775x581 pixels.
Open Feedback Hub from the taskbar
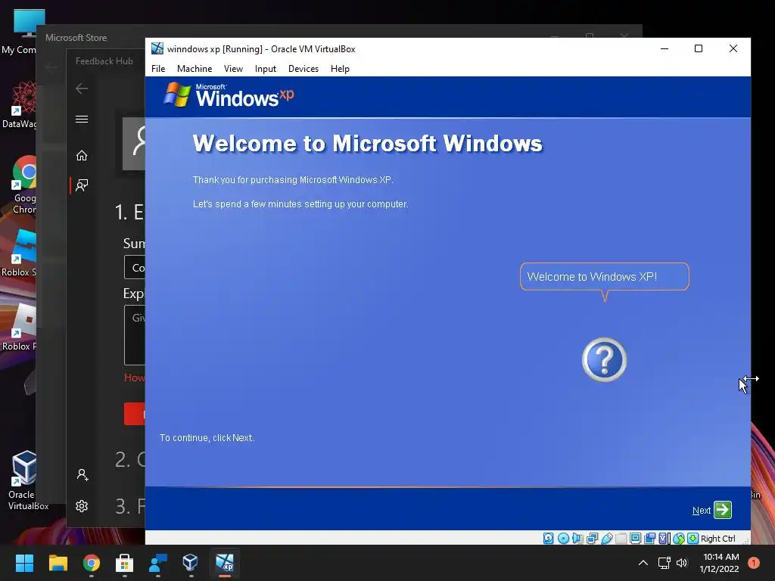(x=157, y=563)
